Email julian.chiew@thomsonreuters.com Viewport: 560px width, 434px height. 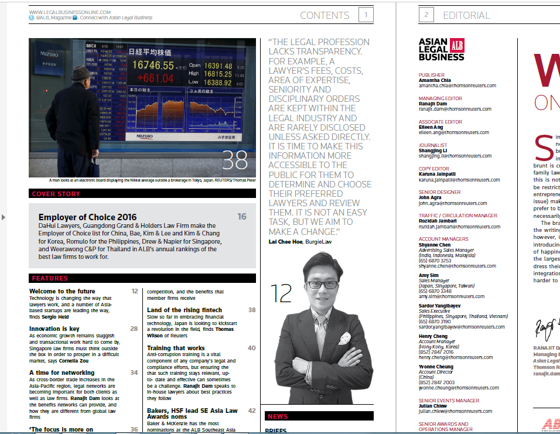(455, 411)
